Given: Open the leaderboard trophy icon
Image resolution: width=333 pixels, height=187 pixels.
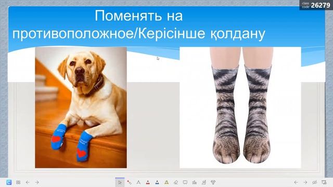Looking at the screenshot, I should click(x=213, y=182).
